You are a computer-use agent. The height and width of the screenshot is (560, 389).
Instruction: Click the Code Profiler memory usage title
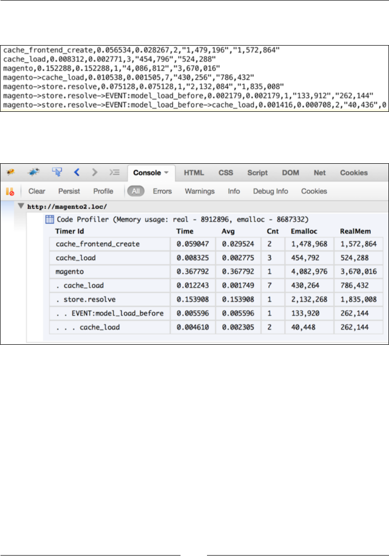pyautogui.click(x=182, y=219)
